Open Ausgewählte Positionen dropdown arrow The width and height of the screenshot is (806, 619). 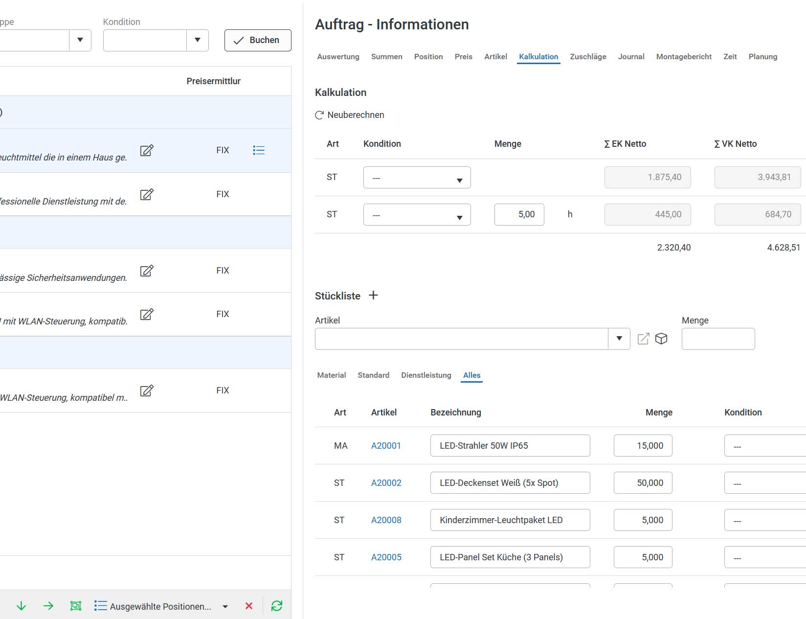pos(225,607)
